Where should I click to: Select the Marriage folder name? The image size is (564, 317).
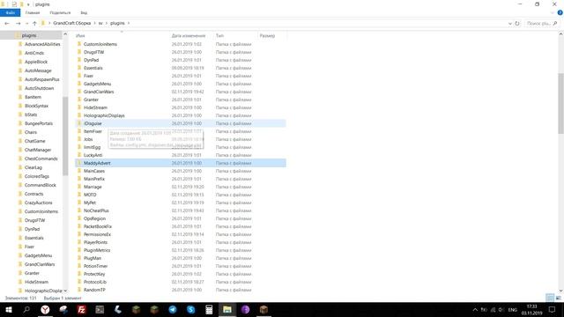point(93,187)
